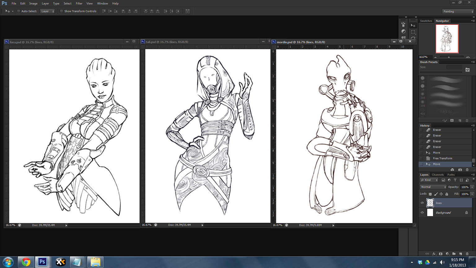Open the Adjustments half-circle icon
The height and width of the screenshot is (268, 476).
point(403,31)
